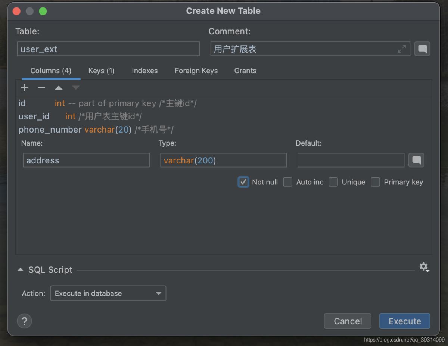Uncheck the Not null checkbox
This screenshot has height=346, width=448.
point(243,182)
